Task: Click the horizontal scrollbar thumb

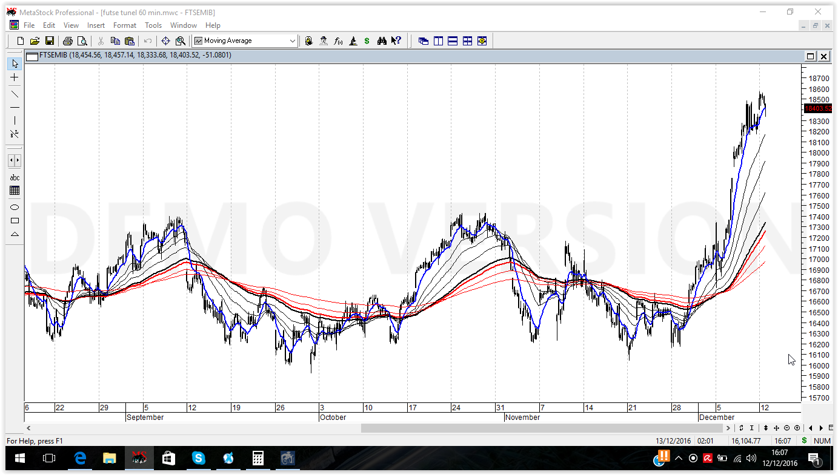Action: tap(543, 428)
